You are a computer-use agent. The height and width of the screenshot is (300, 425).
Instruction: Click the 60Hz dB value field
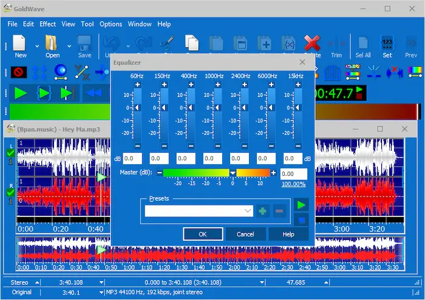[132, 159]
